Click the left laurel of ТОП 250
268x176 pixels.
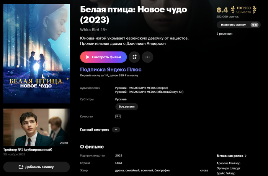point(233,10)
